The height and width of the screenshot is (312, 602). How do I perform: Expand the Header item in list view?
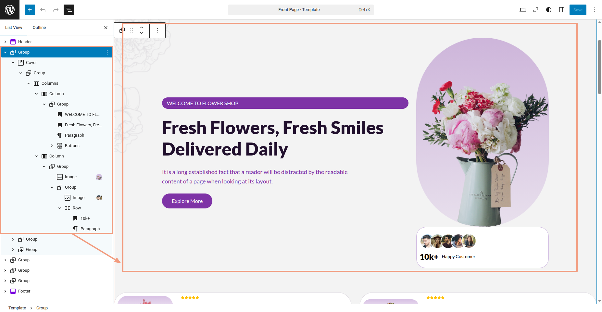(5, 42)
